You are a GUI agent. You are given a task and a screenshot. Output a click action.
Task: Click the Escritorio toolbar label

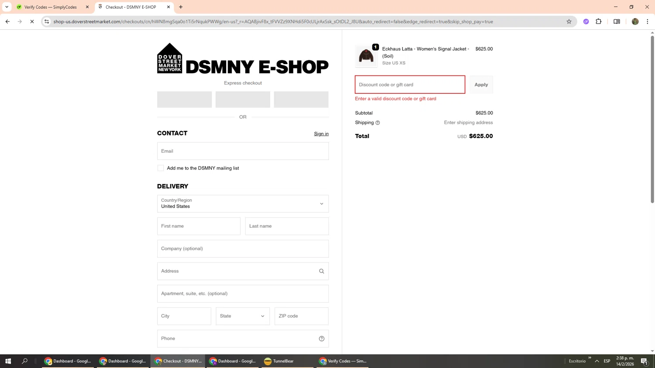pyautogui.click(x=577, y=361)
